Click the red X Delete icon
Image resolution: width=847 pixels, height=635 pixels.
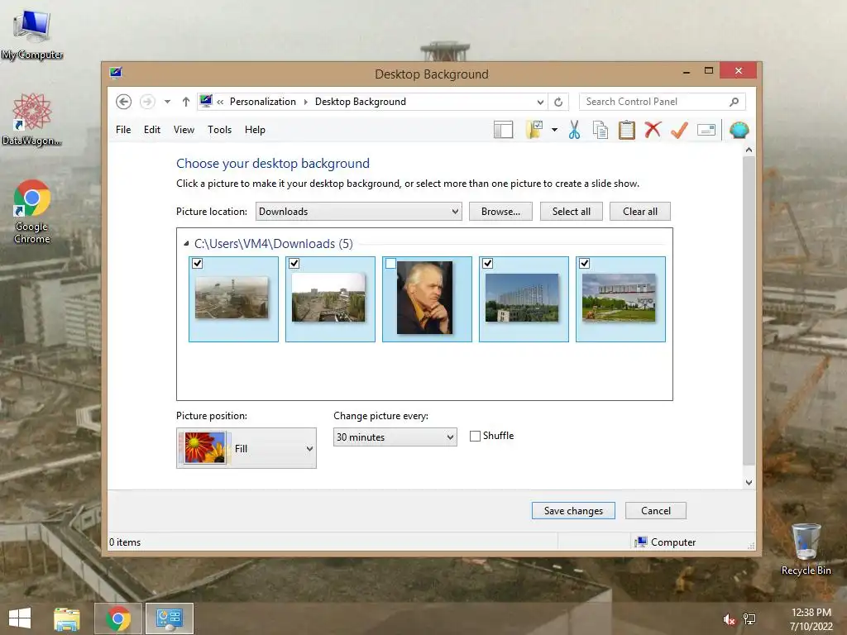[x=653, y=130]
